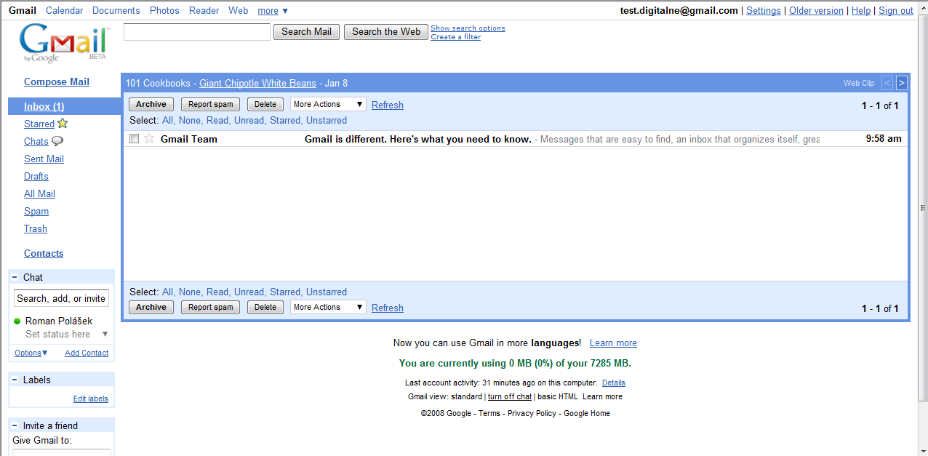Expand the 'more' menu in top bar
This screenshot has width=928, height=456.
pyautogui.click(x=273, y=10)
